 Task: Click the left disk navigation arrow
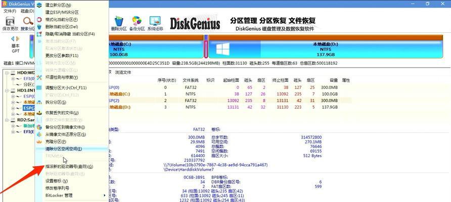pyautogui.click(x=13, y=38)
